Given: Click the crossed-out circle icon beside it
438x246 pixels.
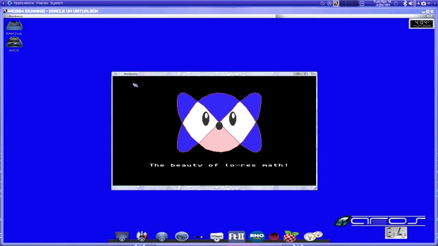Looking at the screenshot, I should coord(323,3).
